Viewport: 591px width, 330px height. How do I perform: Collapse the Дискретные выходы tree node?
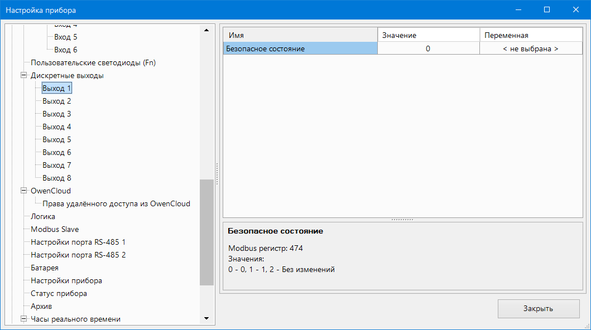pyautogui.click(x=23, y=75)
